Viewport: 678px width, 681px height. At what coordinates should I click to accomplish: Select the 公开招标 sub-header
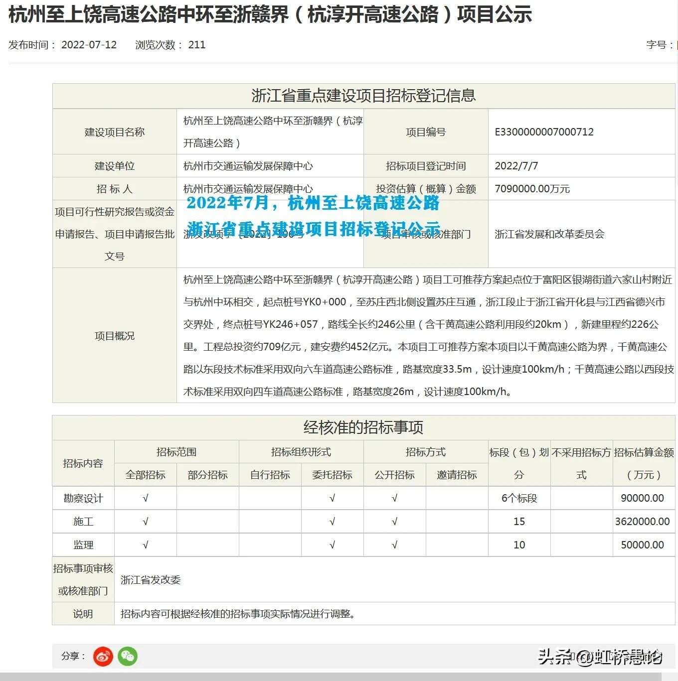395,475
